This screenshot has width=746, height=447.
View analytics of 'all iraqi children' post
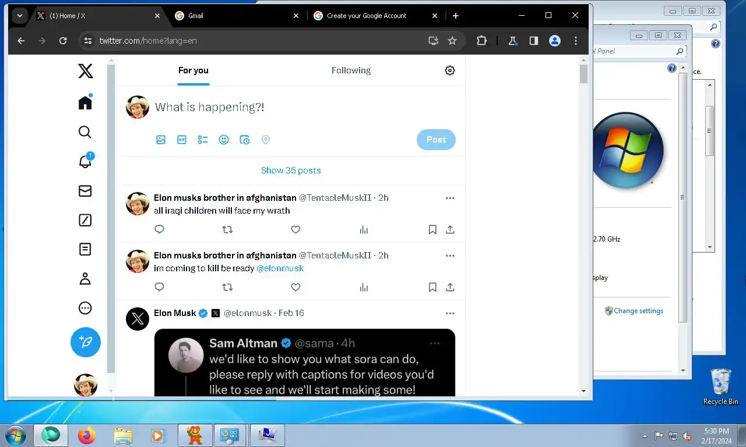coord(364,229)
